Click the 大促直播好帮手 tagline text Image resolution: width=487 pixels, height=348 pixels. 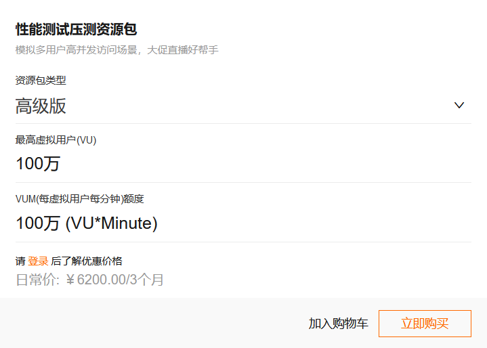183,49
